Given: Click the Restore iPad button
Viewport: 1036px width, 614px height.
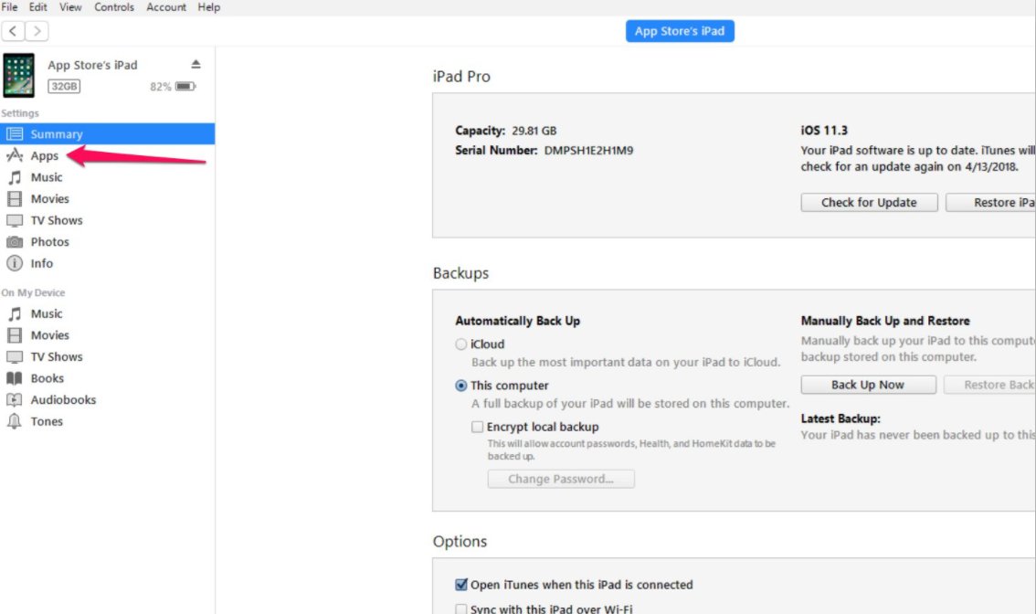Looking at the screenshot, I should [990, 202].
